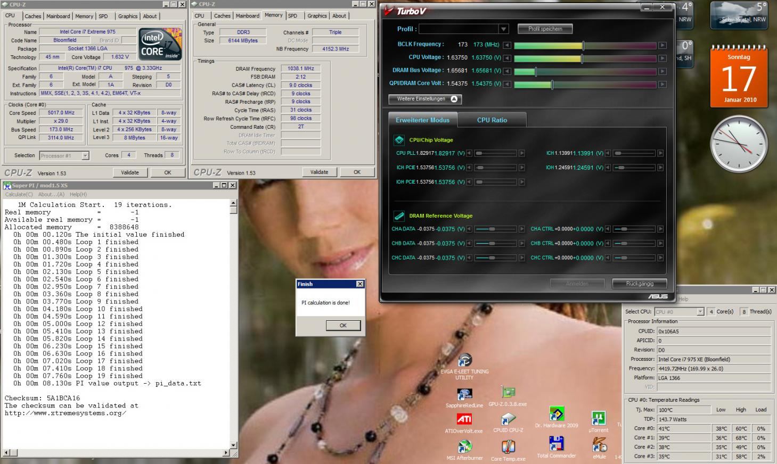The height and width of the screenshot is (464, 777).
Task: Decrease QPI/DRAM Core Volt with the left arrow
Action: (x=507, y=85)
